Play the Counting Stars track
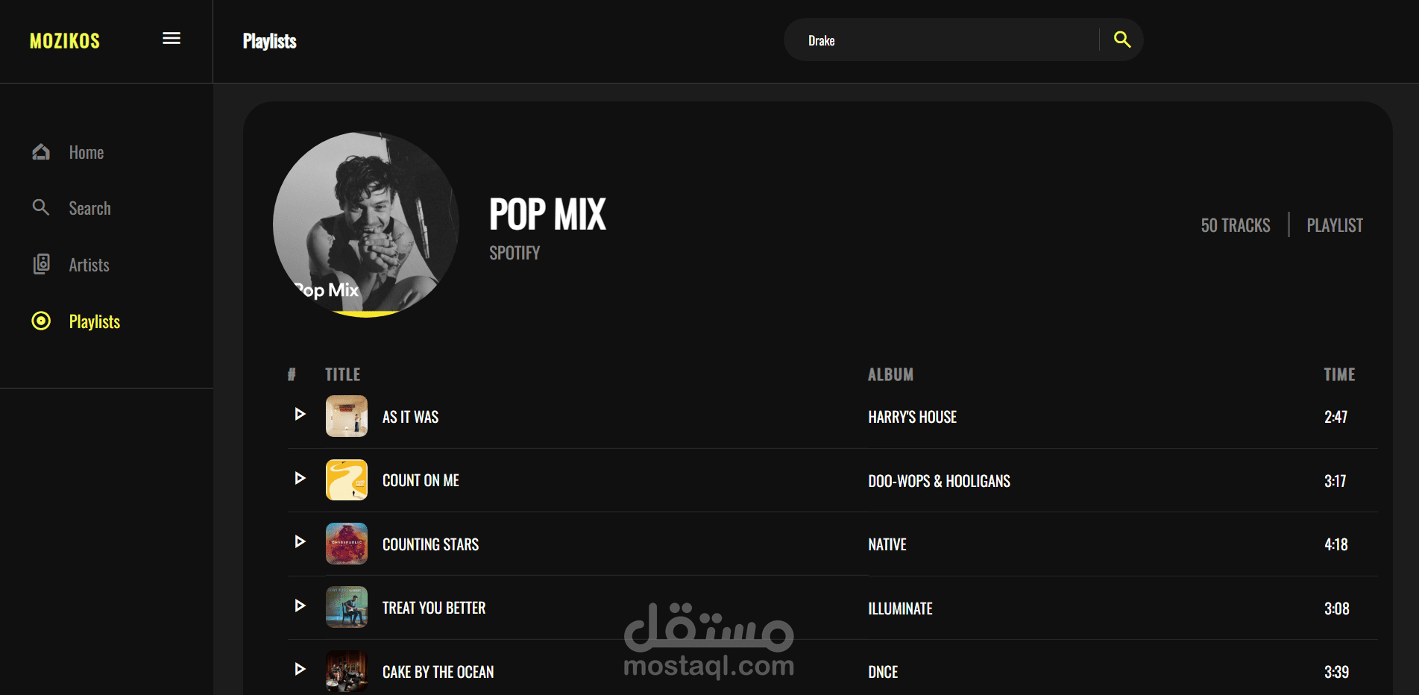 tap(300, 541)
